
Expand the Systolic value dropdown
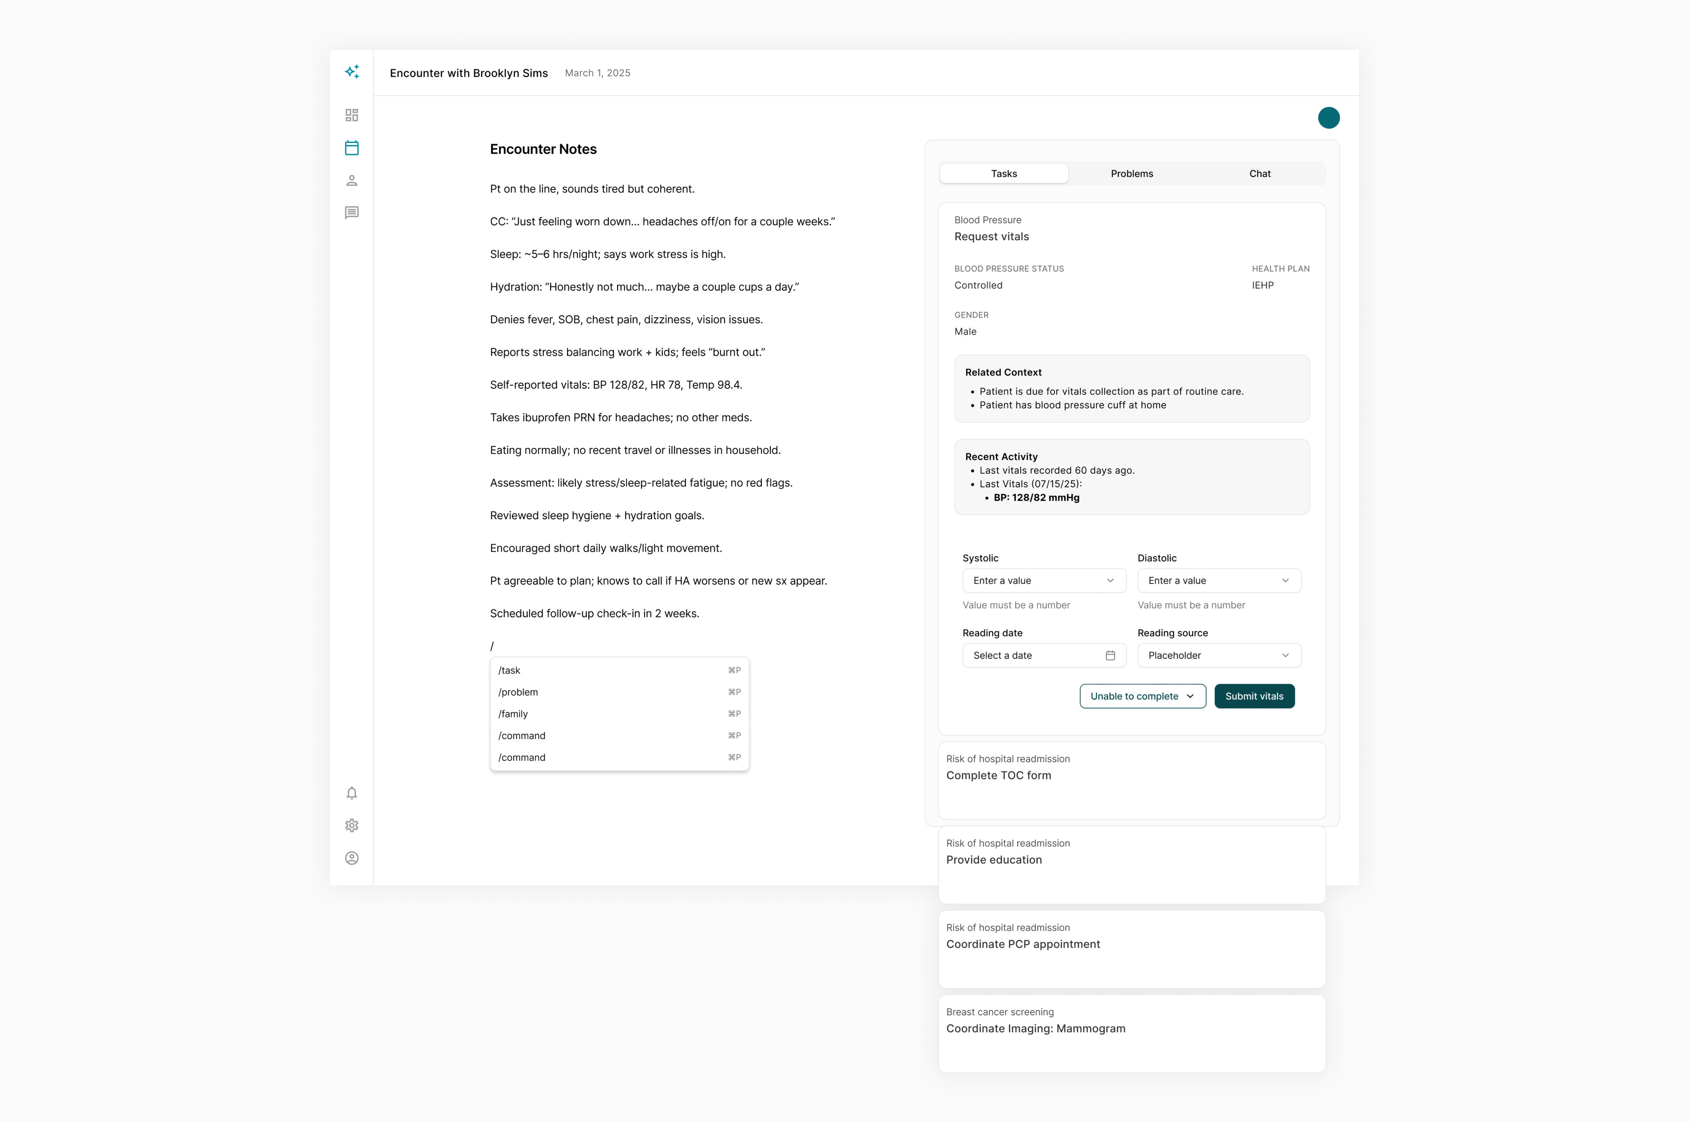pos(1043,580)
